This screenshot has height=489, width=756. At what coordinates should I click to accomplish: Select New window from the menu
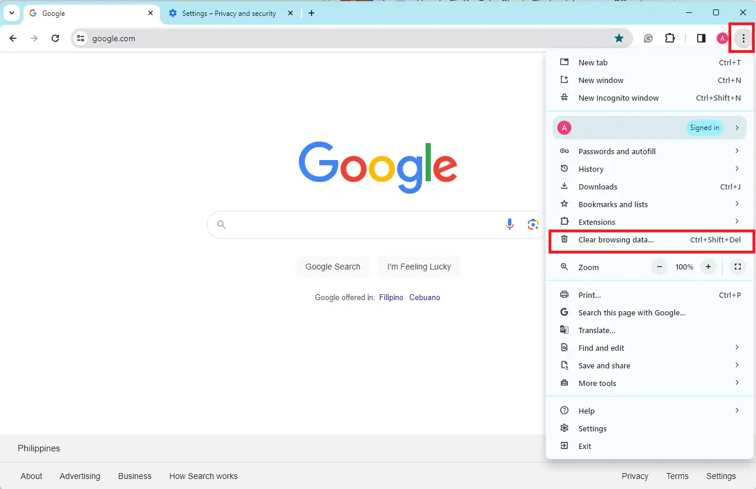pos(650,80)
